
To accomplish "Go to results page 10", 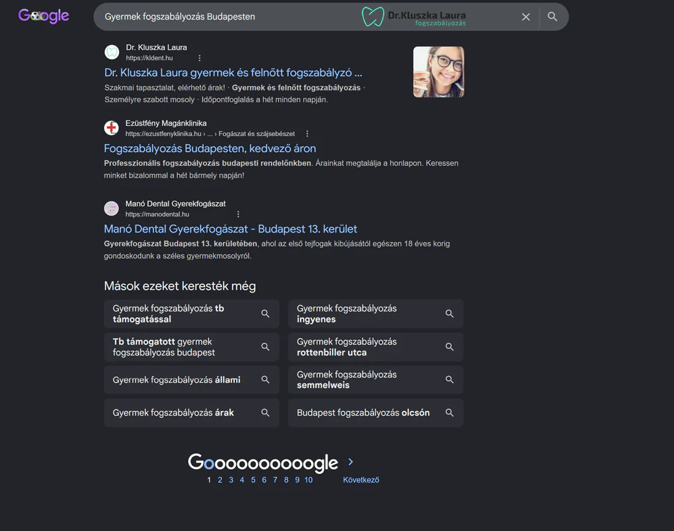I will pyautogui.click(x=308, y=480).
